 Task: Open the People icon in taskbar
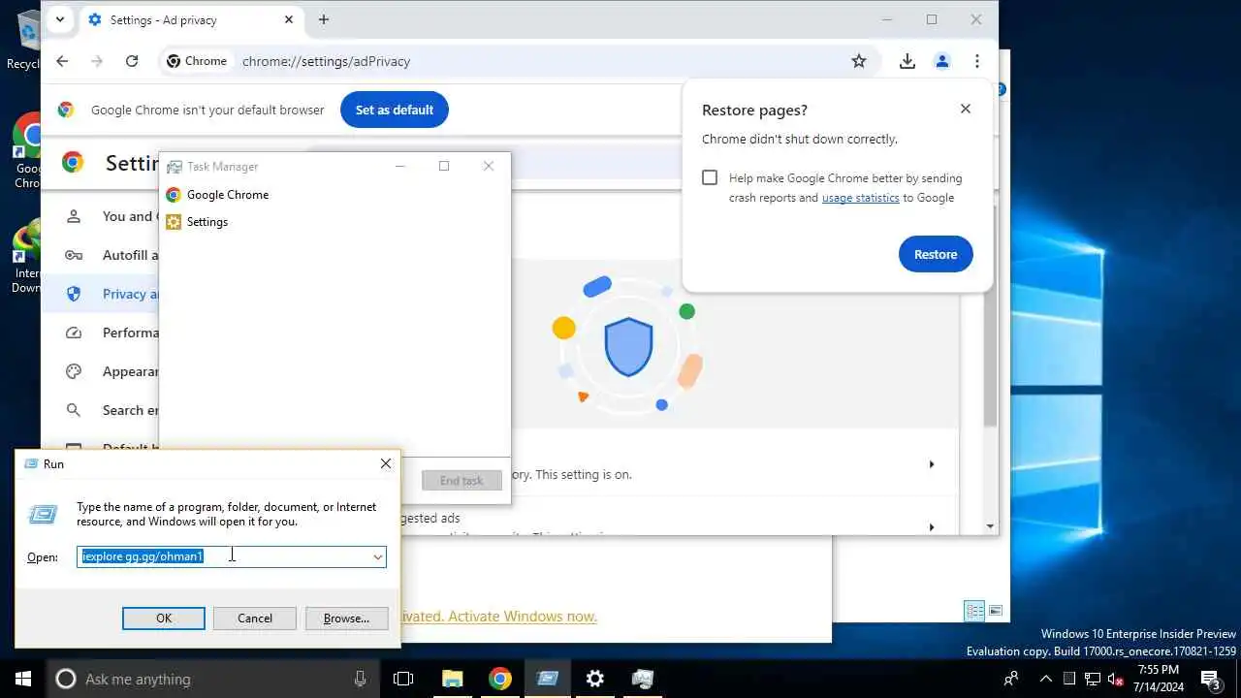(x=1011, y=679)
